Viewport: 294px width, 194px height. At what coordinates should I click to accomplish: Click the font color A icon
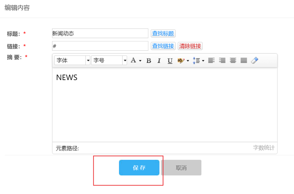(133, 61)
